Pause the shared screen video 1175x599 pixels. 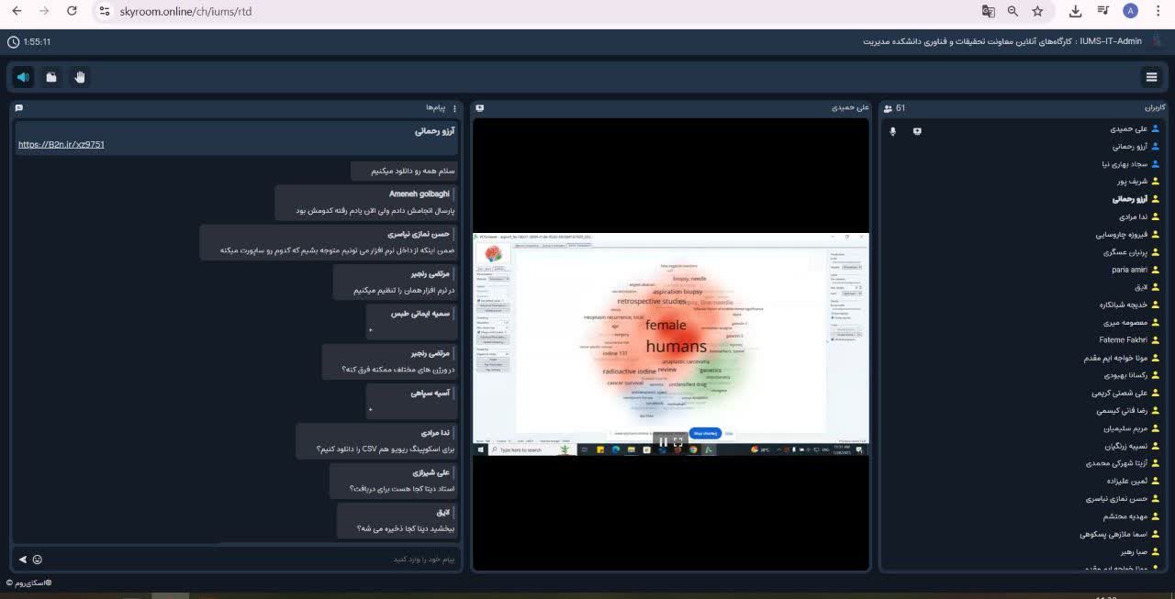coord(663,442)
